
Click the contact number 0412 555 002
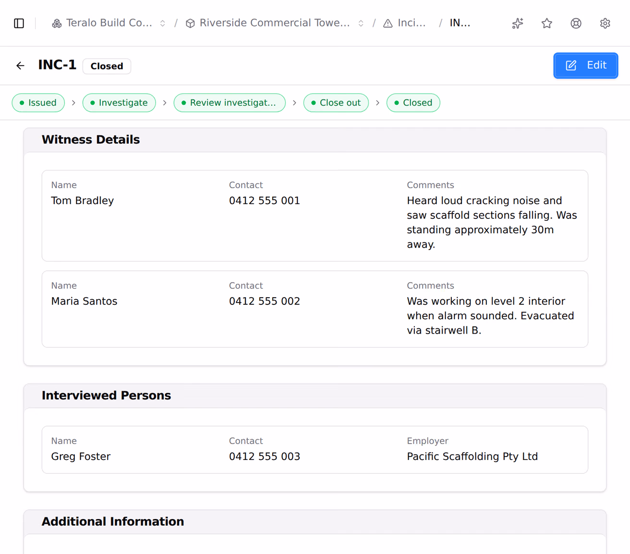pyautogui.click(x=265, y=301)
